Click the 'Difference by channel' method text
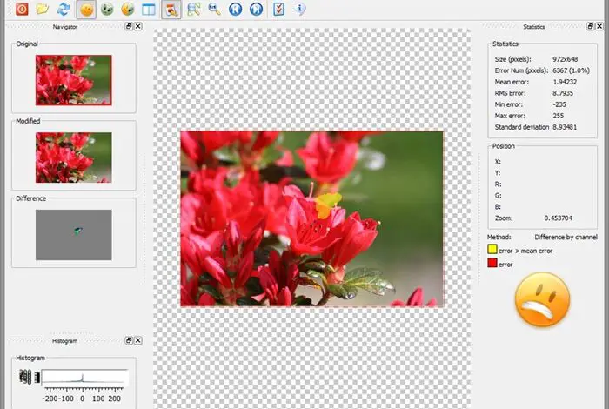Viewport: 609px width, 409px height. 565,237
